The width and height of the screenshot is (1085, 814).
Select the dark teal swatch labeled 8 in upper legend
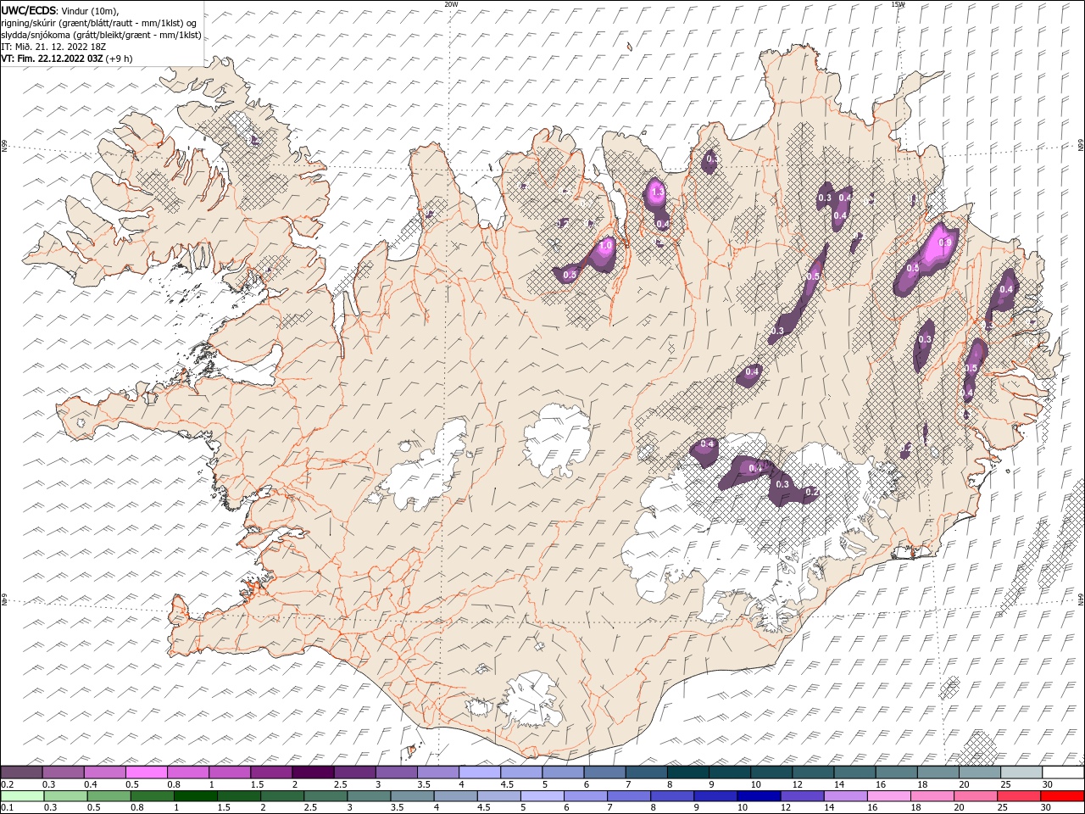687,772
